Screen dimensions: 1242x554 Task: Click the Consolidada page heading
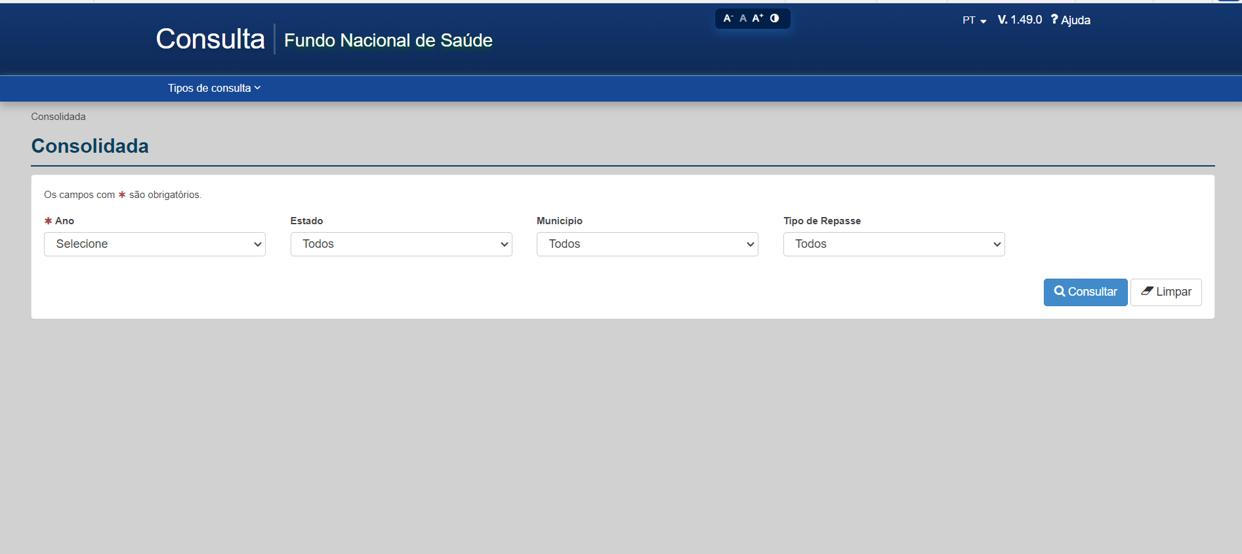coord(90,146)
